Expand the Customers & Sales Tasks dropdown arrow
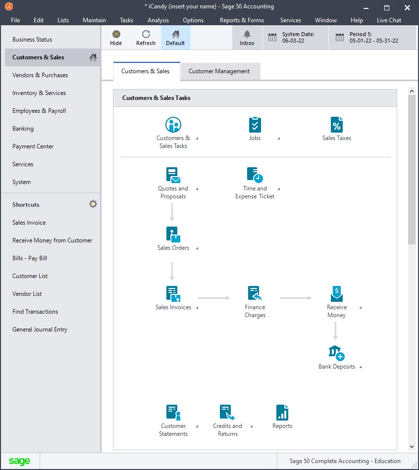The image size is (419, 470). click(x=197, y=138)
